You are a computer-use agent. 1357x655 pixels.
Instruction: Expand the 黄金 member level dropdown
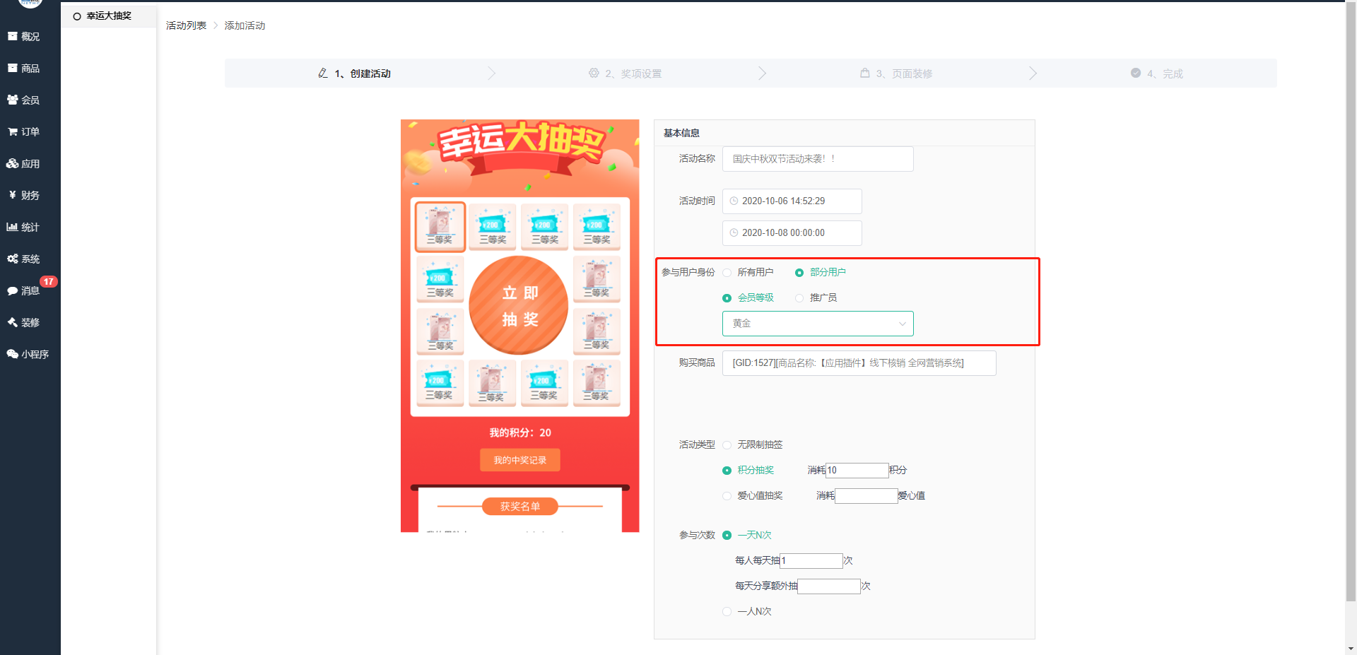(x=818, y=324)
